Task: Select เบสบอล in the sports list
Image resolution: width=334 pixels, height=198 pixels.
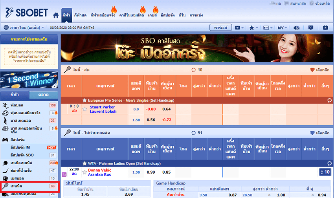Action: [x=29, y=178]
